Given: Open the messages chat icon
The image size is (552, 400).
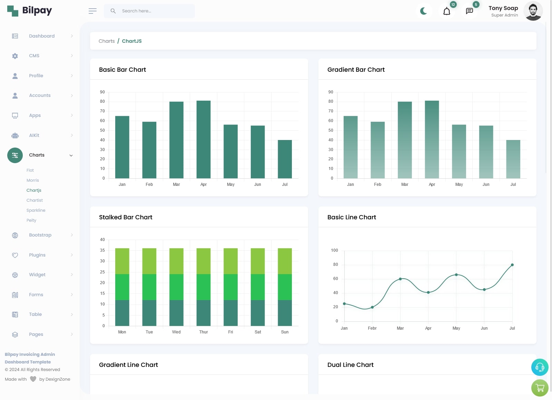Looking at the screenshot, I should click(x=469, y=11).
